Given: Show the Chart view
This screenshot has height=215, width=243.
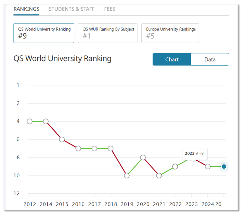Looking at the screenshot, I should coord(172,59).
